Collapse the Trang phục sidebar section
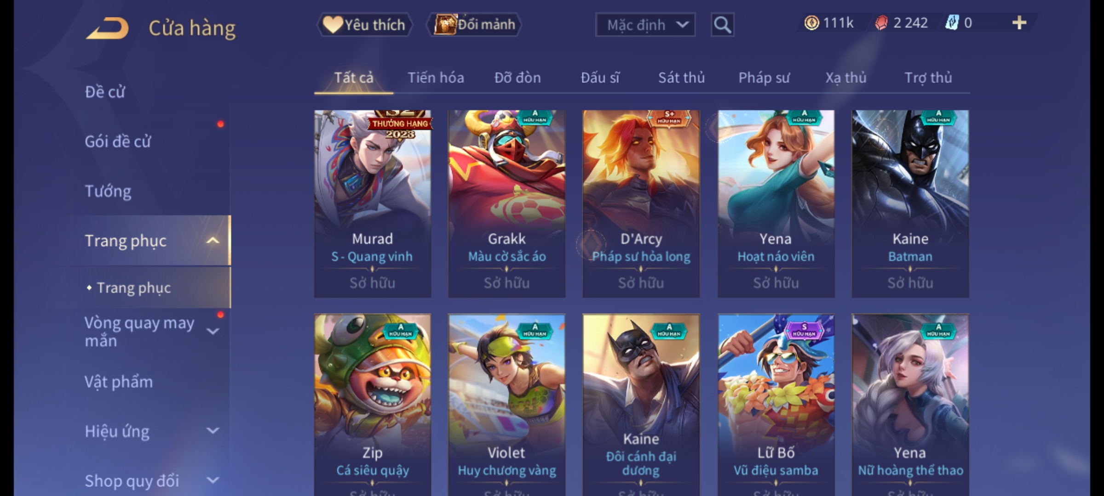Image resolution: width=1104 pixels, height=496 pixels. tap(213, 241)
